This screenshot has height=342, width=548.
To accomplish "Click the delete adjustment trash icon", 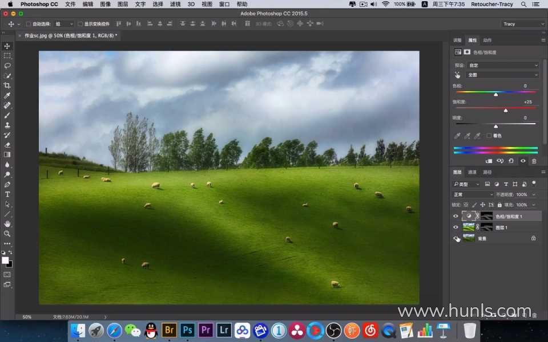I will [534, 161].
